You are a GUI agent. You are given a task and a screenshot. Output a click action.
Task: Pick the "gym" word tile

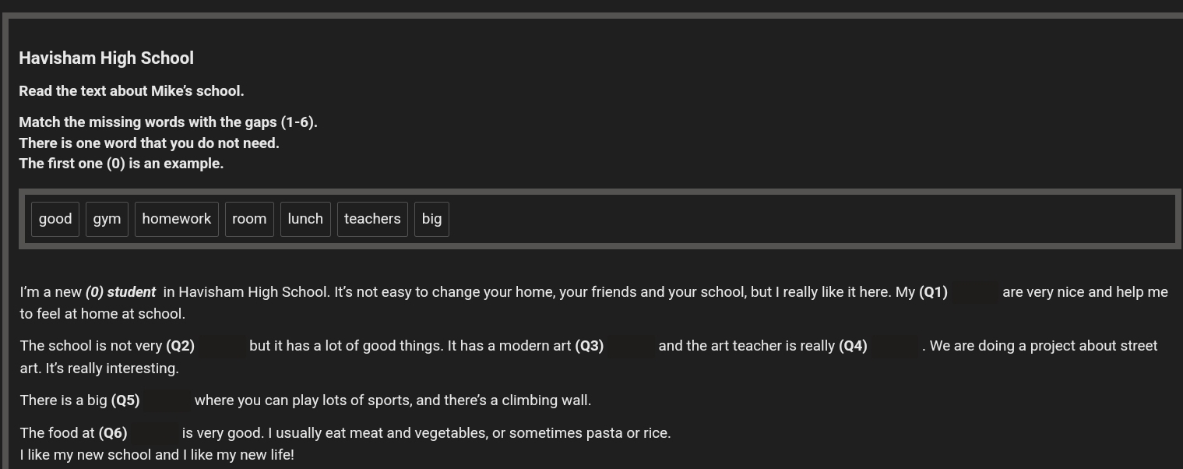[x=107, y=219]
